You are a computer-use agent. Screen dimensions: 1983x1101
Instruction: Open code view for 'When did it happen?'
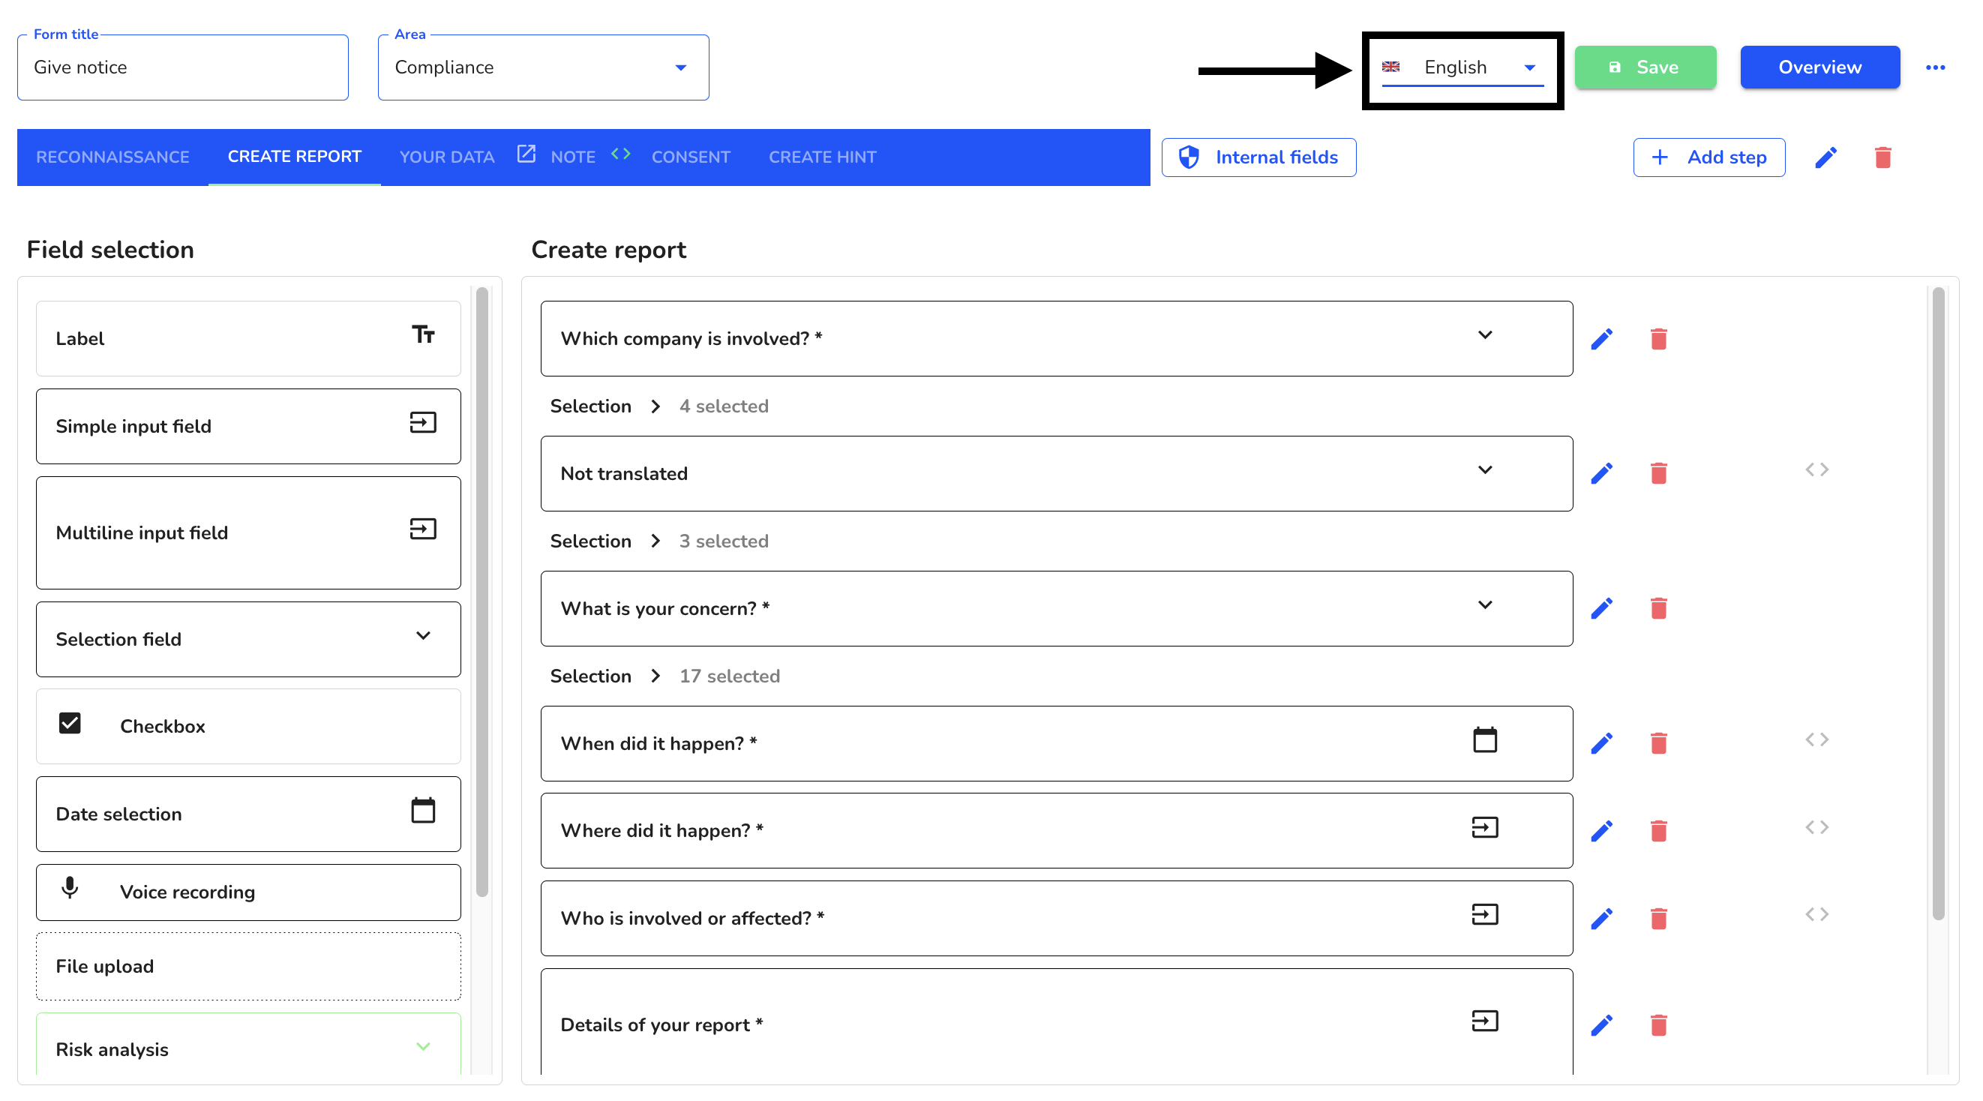click(1816, 739)
